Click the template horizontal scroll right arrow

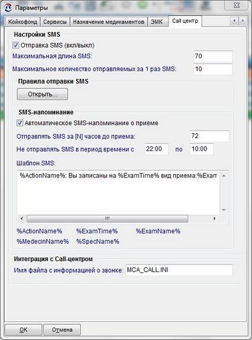(x=215, y=218)
